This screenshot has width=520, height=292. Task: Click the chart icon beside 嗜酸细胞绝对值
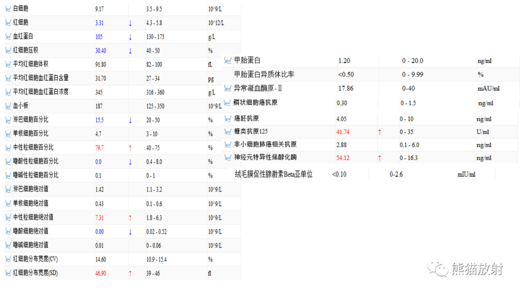click(8, 231)
